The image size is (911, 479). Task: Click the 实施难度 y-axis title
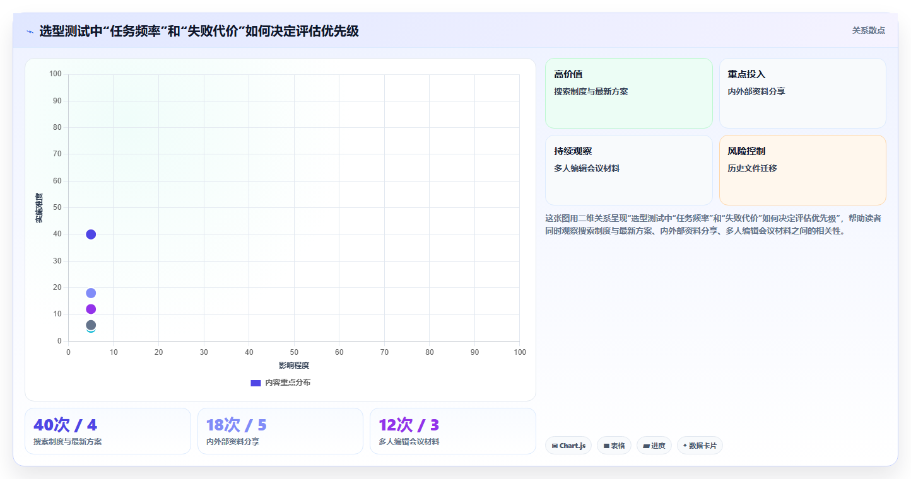[39, 208]
